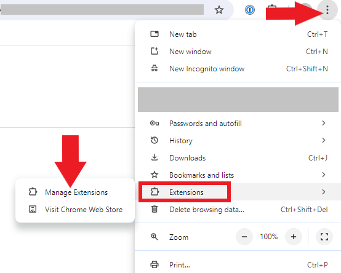
Task: Click the trash icon for Delete browsing data
Action: point(154,209)
